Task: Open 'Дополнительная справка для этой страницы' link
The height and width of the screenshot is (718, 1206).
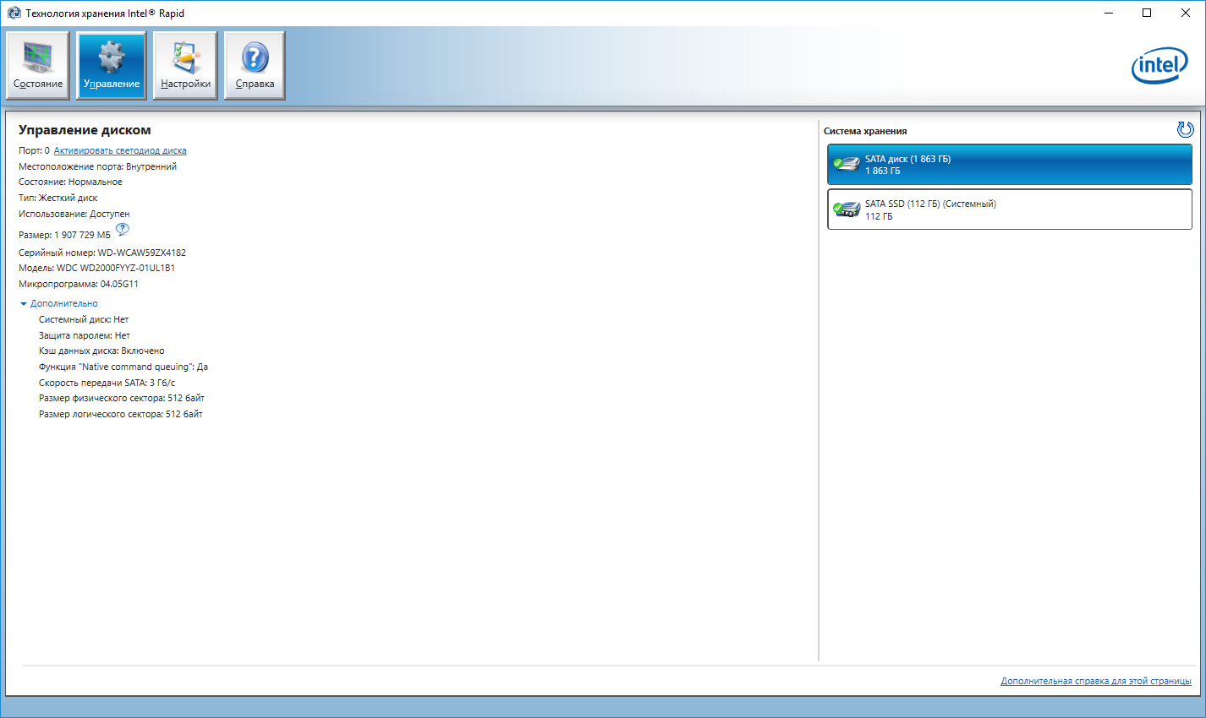Action: point(1096,681)
